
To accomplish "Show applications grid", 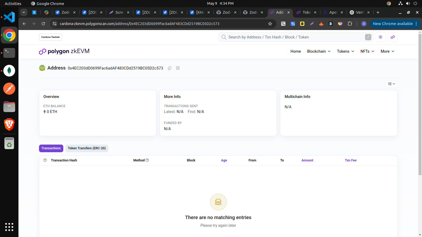I will coord(9,227).
